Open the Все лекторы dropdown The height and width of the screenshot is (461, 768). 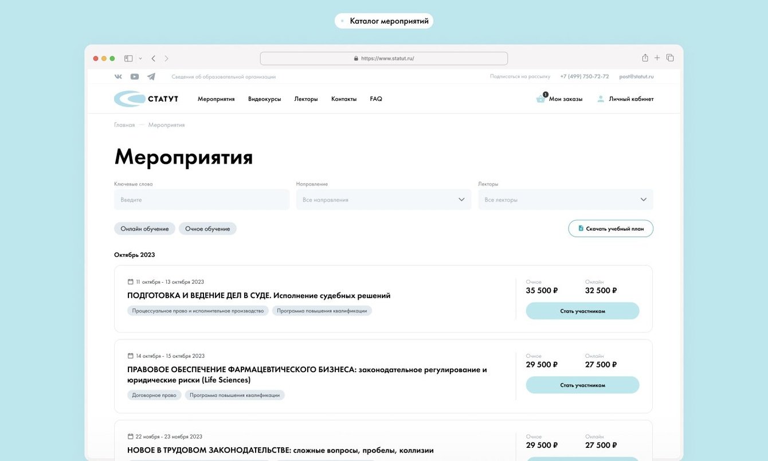tap(566, 200)
